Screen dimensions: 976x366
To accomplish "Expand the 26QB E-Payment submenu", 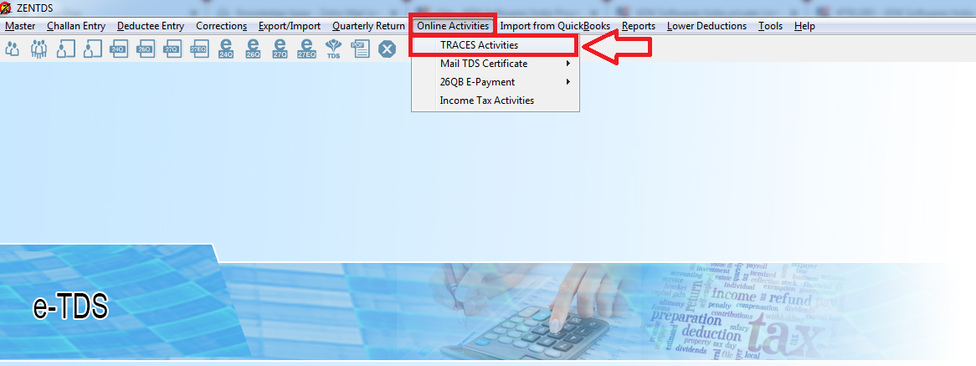I will (494, 82).
